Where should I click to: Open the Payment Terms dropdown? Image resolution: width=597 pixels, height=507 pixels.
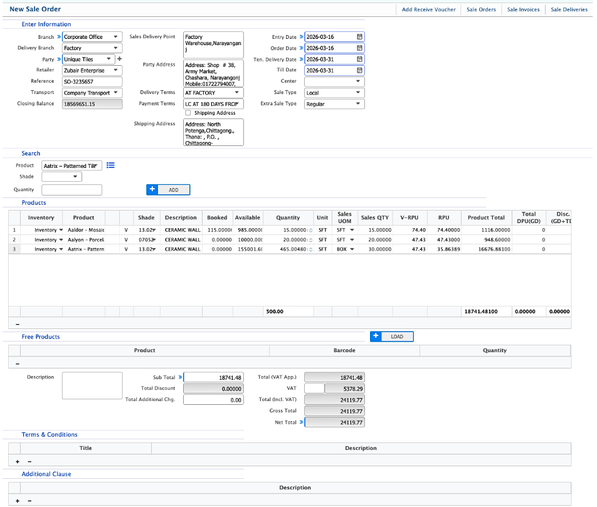pos(213,104)
